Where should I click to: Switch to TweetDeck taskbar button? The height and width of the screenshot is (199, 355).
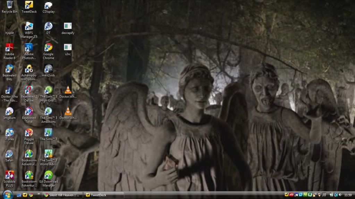click(104, 195)
